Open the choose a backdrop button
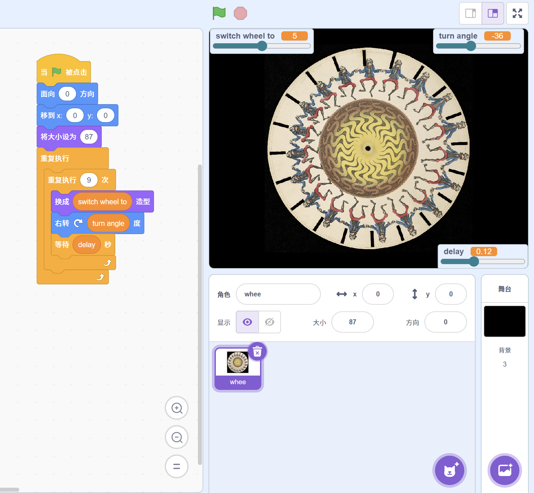This screenshot has width=534, height=493. (504, 470)
